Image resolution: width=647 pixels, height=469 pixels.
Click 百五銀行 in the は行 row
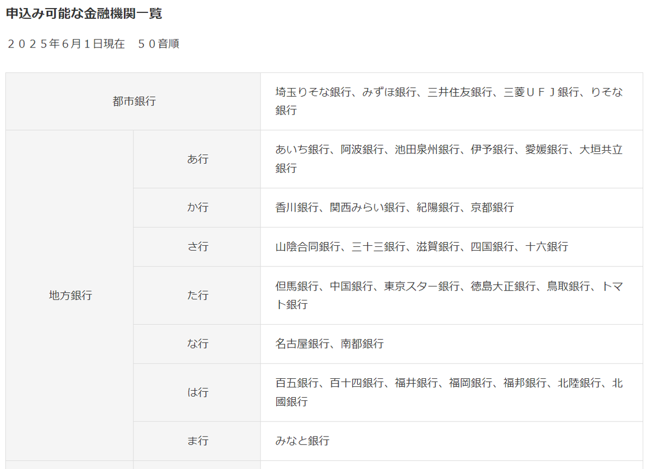click(x=297, y=383)
